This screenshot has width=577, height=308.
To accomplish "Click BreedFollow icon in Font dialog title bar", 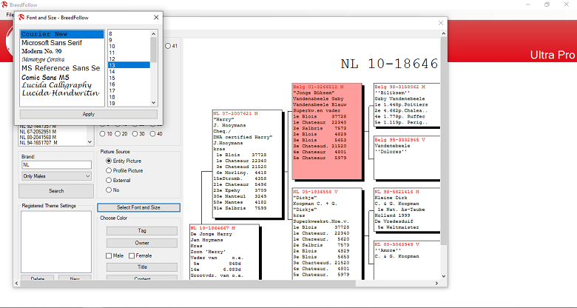I will point(22,17).
